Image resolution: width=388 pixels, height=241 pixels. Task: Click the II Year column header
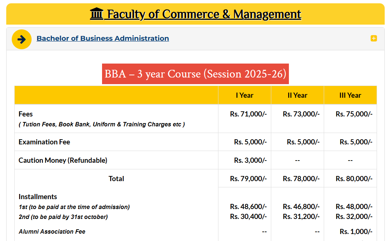(x=297, y=95)
